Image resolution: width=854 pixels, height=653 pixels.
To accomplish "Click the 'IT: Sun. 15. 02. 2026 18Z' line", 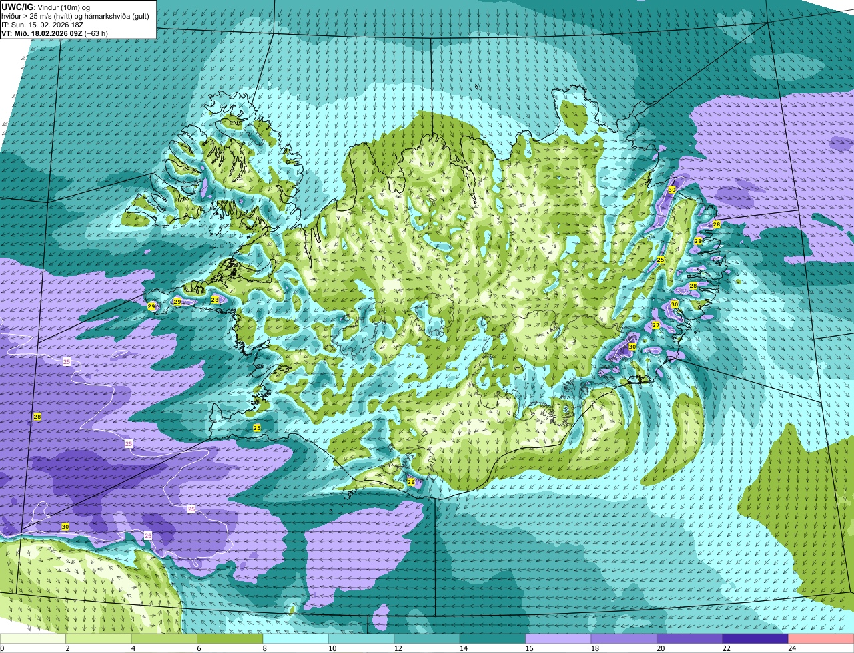I will click(x=43, y=25).
